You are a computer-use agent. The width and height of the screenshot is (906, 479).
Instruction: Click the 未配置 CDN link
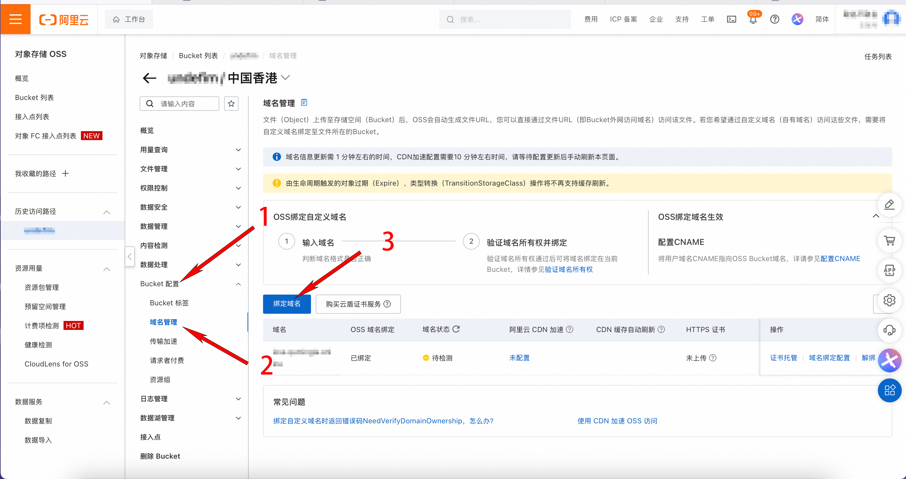click(520, 358)
